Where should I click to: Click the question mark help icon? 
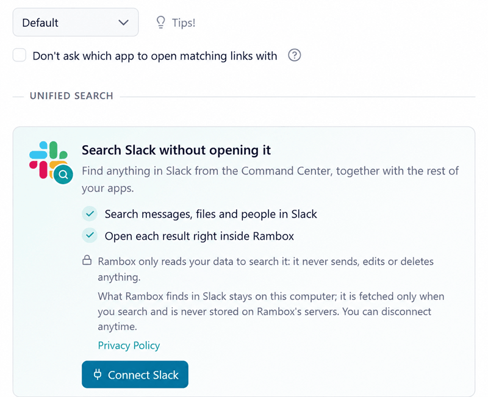click(295, 55)
